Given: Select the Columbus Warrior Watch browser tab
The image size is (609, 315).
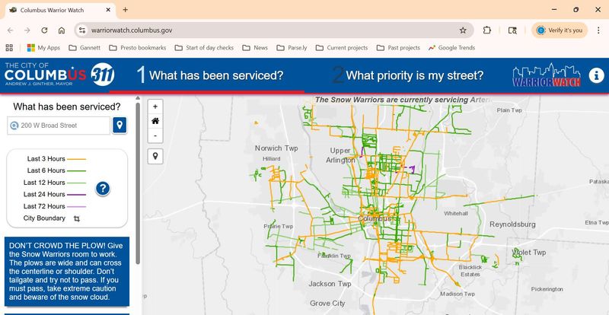Looking at the screenshot, I should point(60,10).
